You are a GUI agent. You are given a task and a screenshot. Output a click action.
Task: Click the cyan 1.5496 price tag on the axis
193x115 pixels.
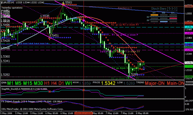point(189,27)
